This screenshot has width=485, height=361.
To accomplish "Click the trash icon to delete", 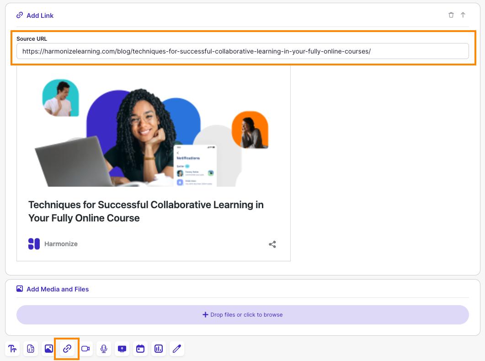I will (x=451, y=15).
